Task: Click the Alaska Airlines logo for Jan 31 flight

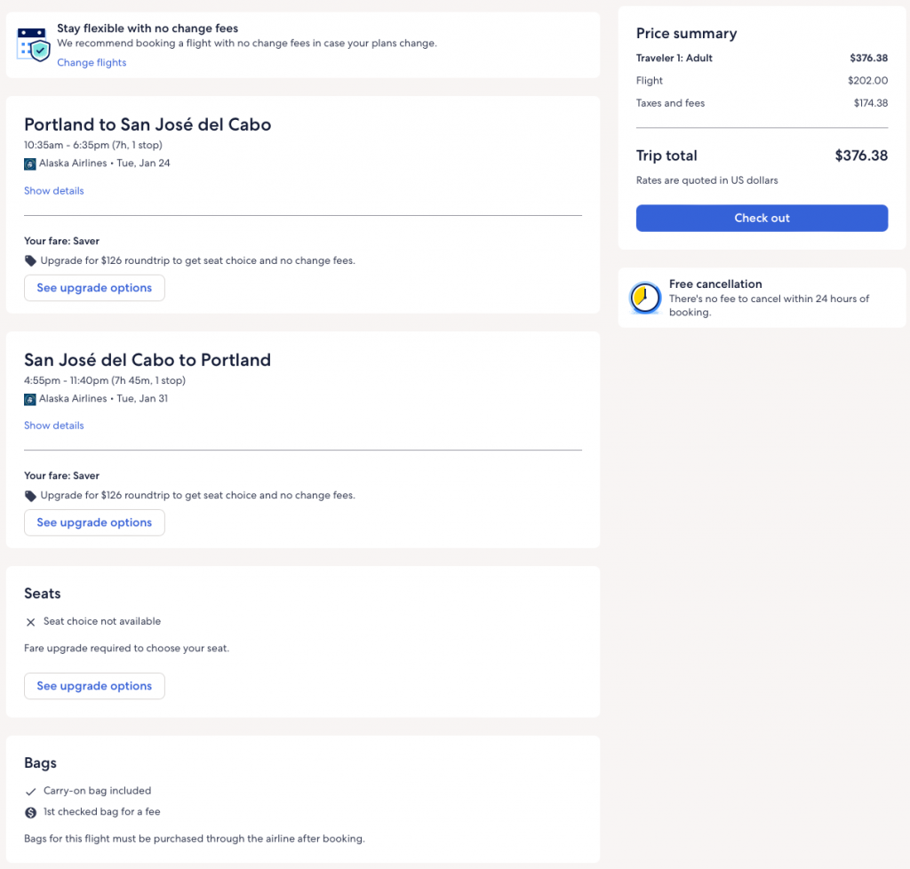Action: point(30,399)
